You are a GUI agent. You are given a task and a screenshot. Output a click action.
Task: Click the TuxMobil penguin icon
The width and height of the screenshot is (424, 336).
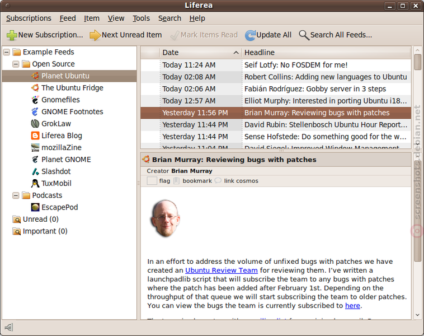35,183
